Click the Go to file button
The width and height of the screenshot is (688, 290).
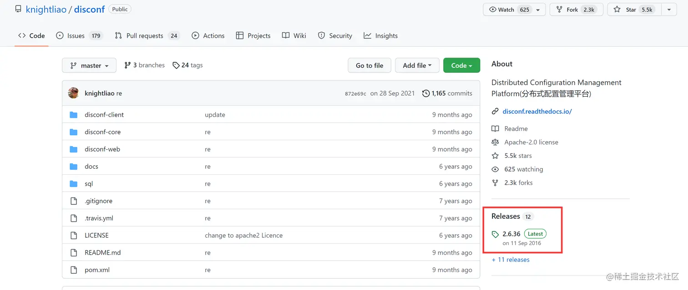pyautogui.click(x=369, y=65)
